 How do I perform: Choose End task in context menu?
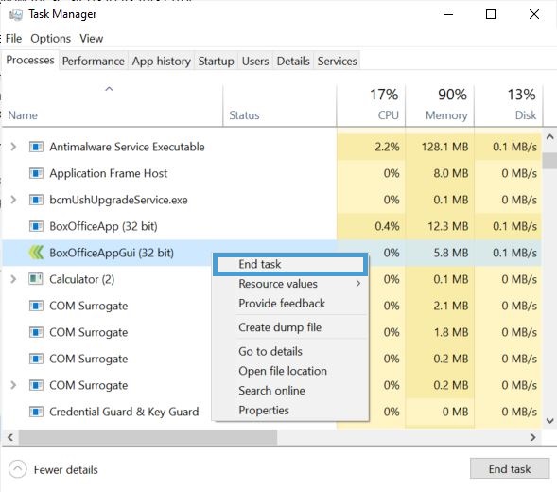point(290,264)
